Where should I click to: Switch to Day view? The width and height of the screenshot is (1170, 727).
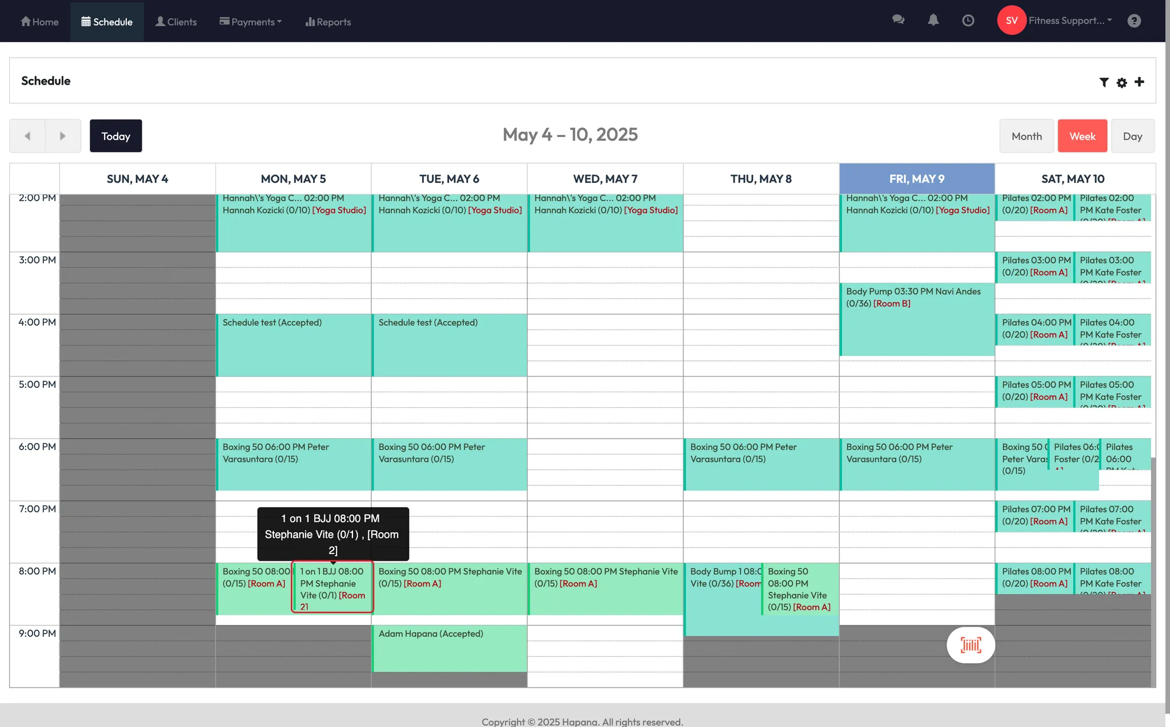1132,136
